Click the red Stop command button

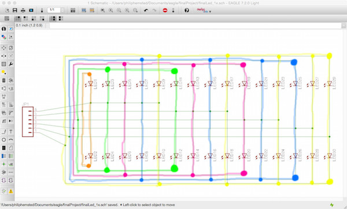click(x=165, y=10)
